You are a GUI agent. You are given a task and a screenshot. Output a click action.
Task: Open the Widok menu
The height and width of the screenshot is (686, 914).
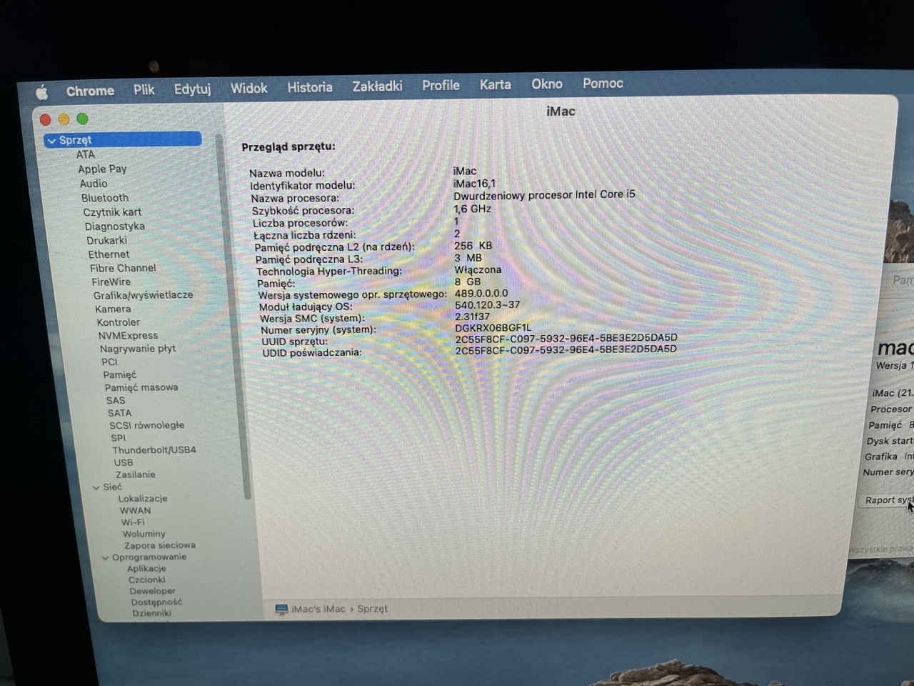pyautogui.click(x=248, y=88)
